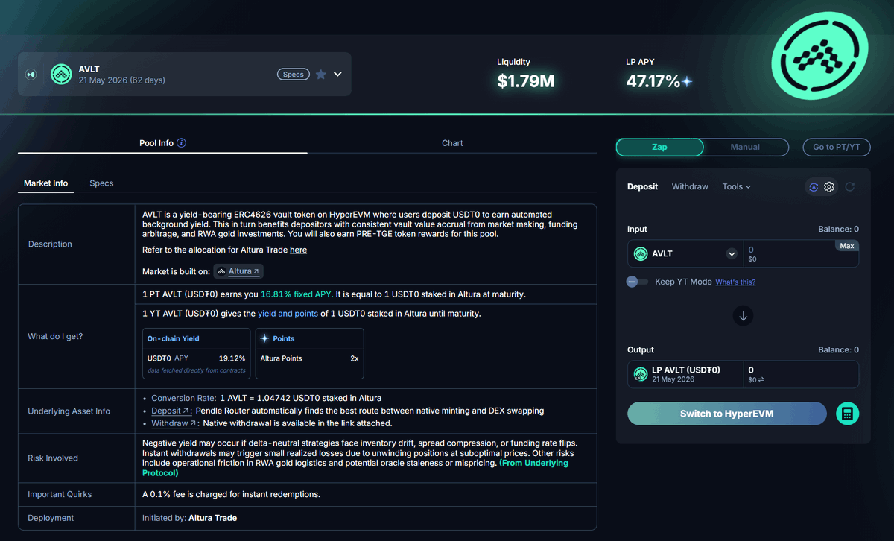
Task: Select the Specs sub-tab
Action: [x=101, y=183]
